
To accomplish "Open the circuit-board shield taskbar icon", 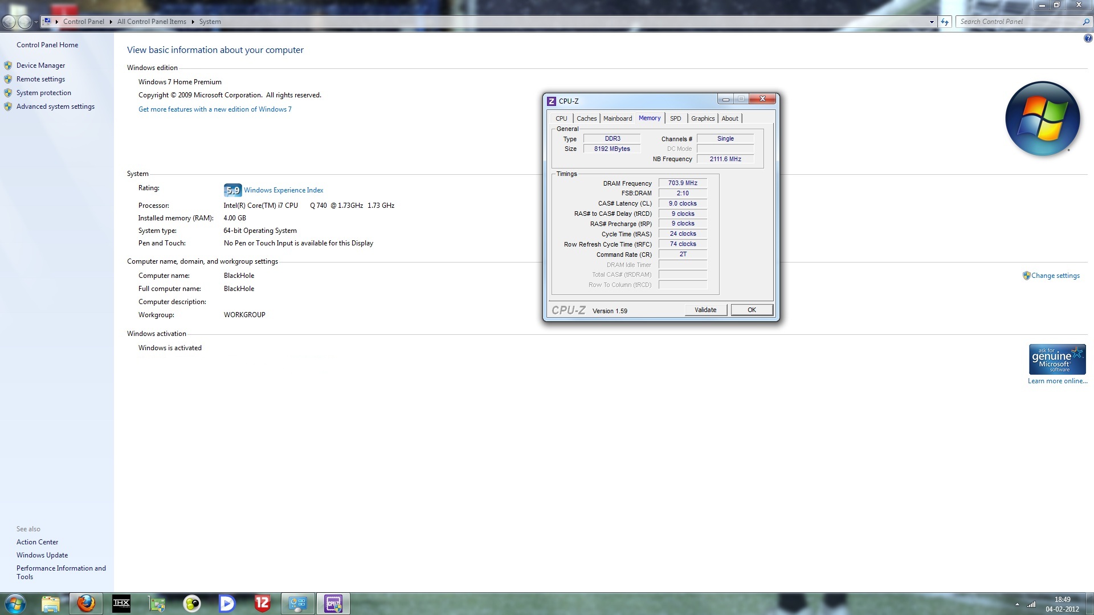I will click(157, 604).
